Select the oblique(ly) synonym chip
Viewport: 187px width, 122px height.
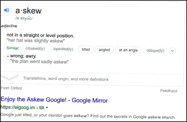coord(155,50)
